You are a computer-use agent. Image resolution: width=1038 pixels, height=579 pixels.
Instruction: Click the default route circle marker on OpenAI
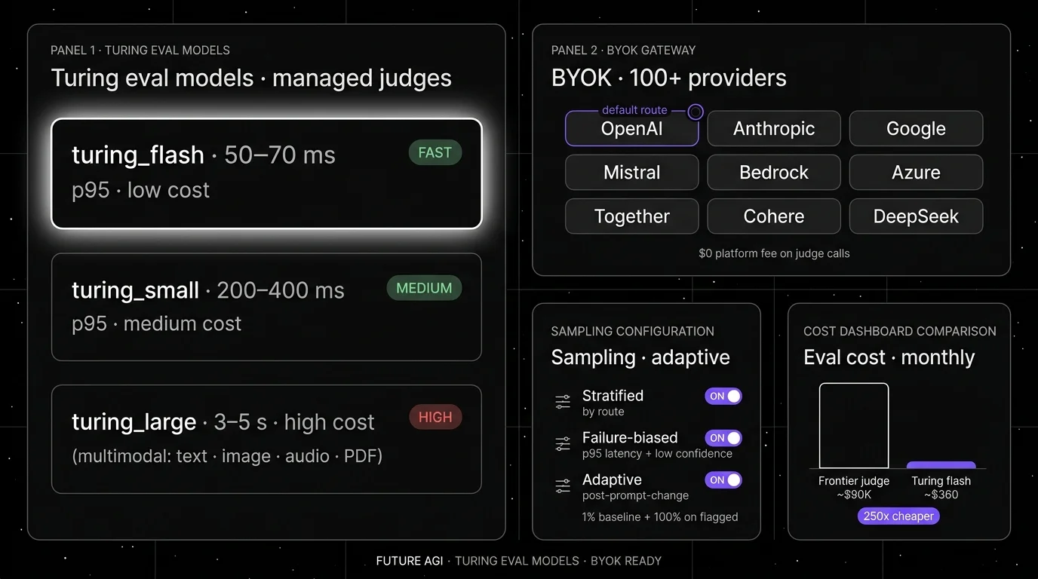[696, 112]
